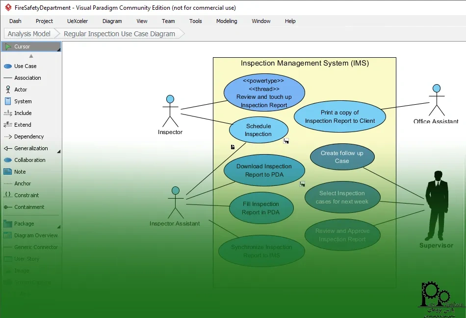Viewport: 466px width, 318px height.
Task: Activate the Extend relationship tool
Action: coord(8,125)
